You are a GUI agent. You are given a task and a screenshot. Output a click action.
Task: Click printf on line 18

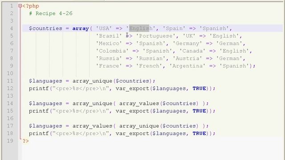(x=39, y=133)
